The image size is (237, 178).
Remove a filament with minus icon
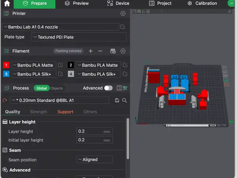click(x=100, y=51)
